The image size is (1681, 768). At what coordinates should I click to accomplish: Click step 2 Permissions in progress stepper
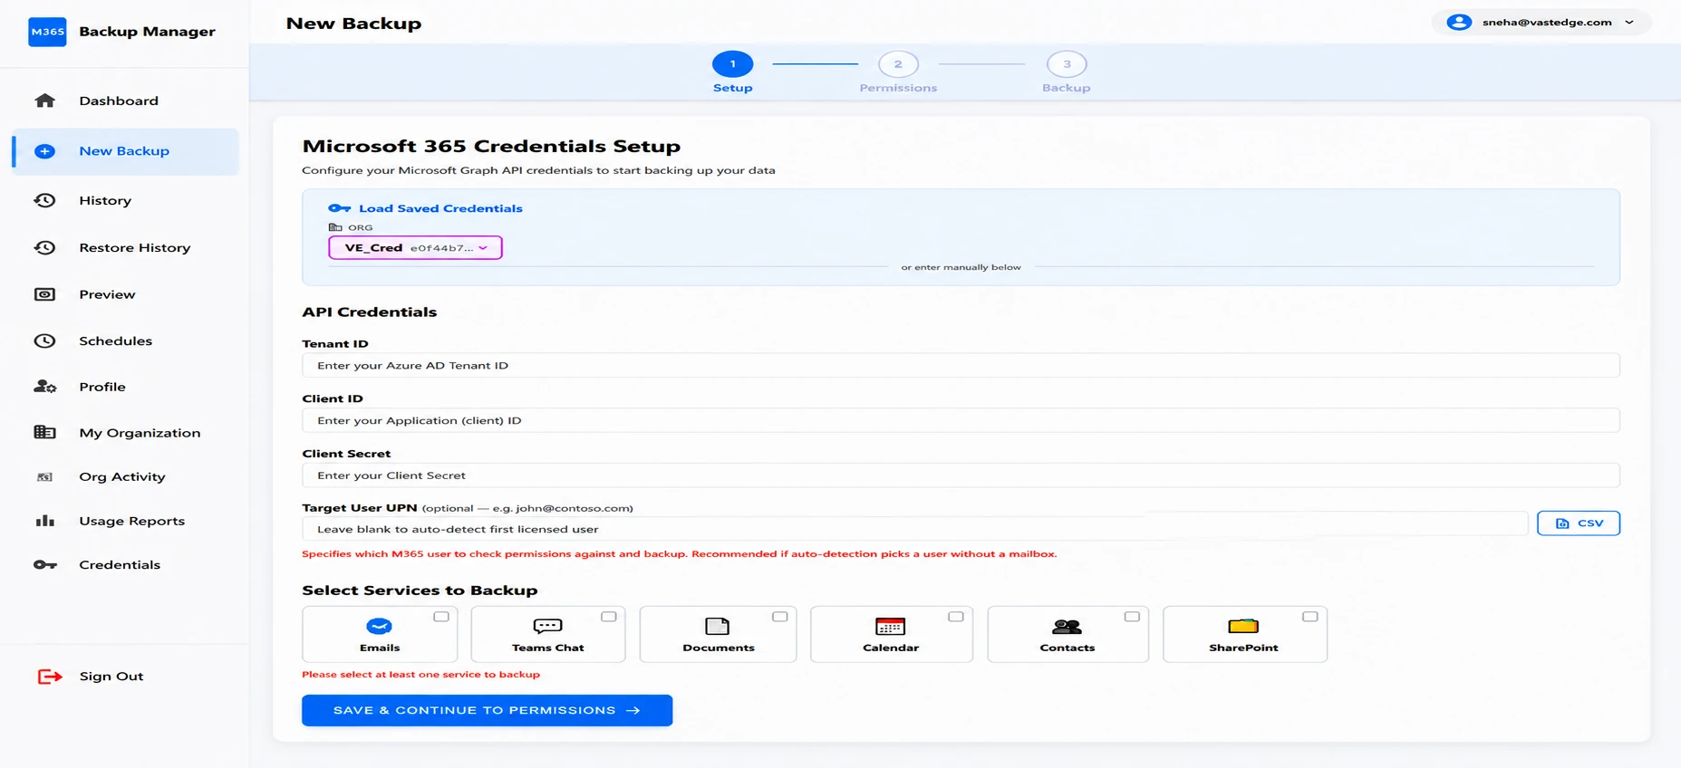898,72
